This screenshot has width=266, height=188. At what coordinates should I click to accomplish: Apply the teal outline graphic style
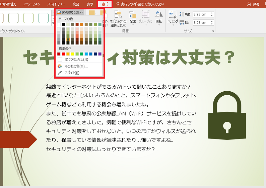[x=44, y=18]
